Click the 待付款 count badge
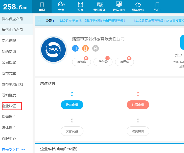The image size is (184, 153). coord(107,58)
